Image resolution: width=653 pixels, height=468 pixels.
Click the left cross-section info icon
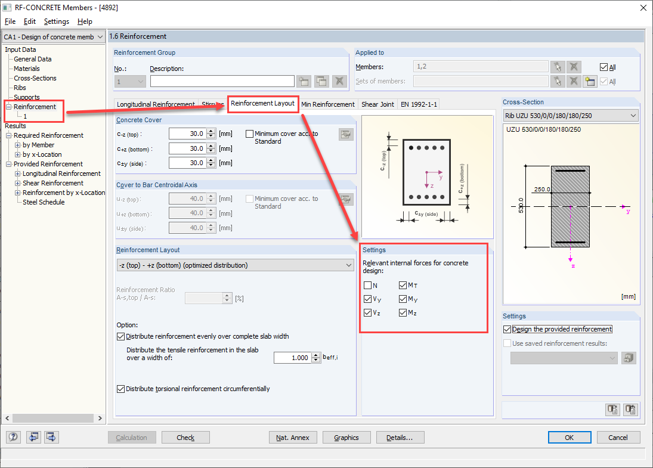coord(612,410)
